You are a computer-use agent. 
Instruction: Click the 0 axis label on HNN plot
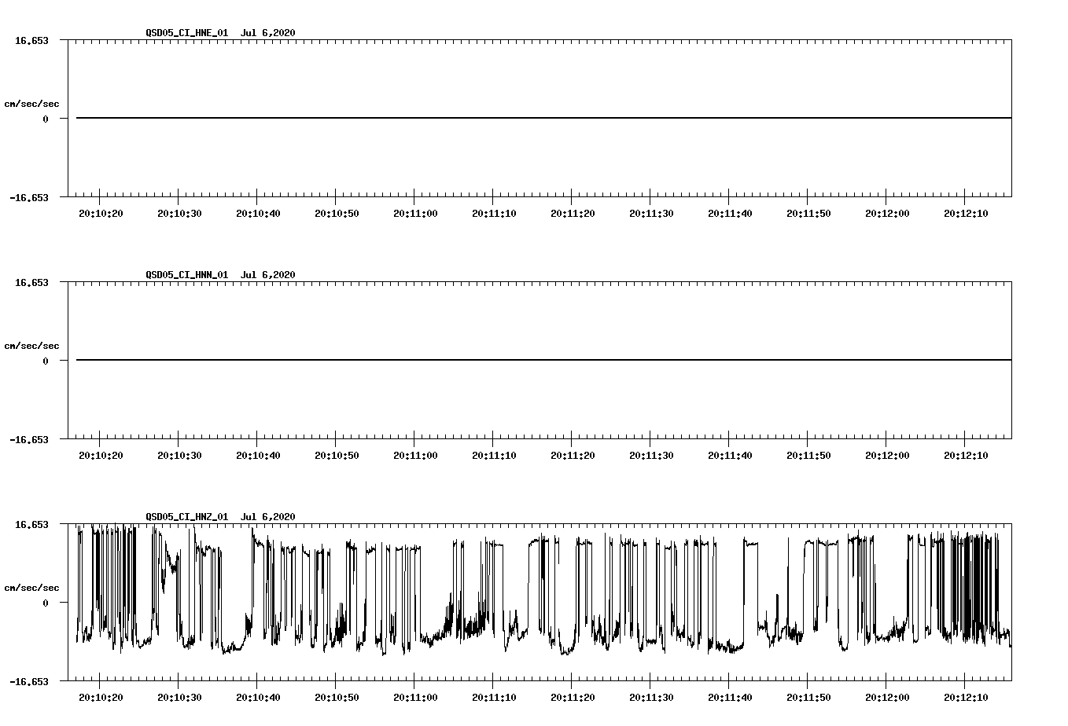[46, 361]
